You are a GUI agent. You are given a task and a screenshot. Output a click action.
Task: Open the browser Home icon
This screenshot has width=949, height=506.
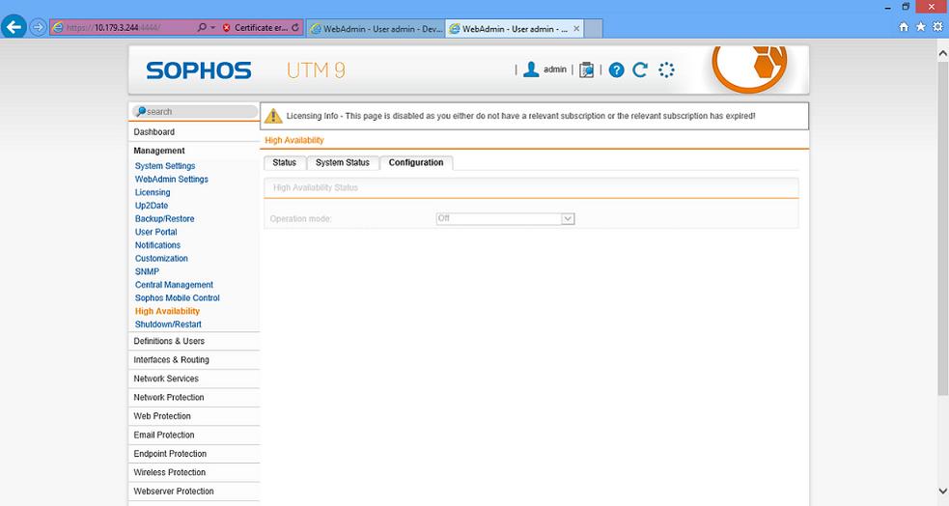[904, 27]
